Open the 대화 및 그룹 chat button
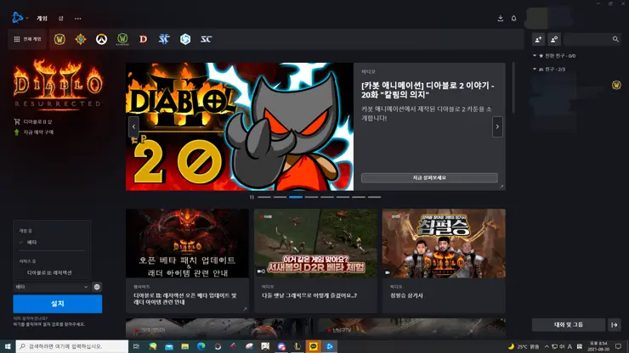The image size is (629, 353). tap(569, 325)
